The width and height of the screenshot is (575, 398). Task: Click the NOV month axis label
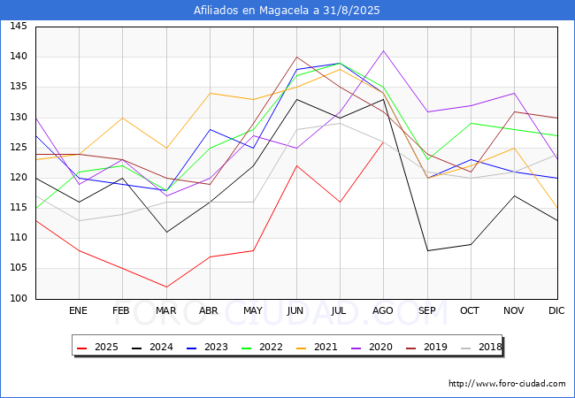coord(514,310)
